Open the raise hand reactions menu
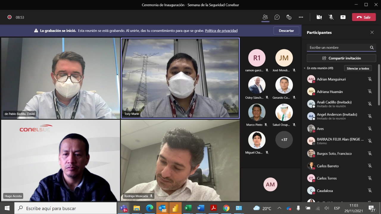Viewport: 381px width, 214px height. point(289,17)
